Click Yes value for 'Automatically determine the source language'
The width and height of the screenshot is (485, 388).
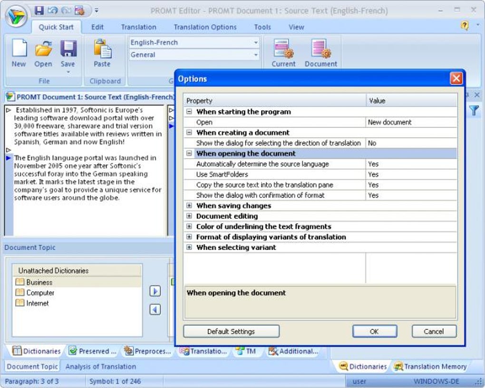point(411,164)
